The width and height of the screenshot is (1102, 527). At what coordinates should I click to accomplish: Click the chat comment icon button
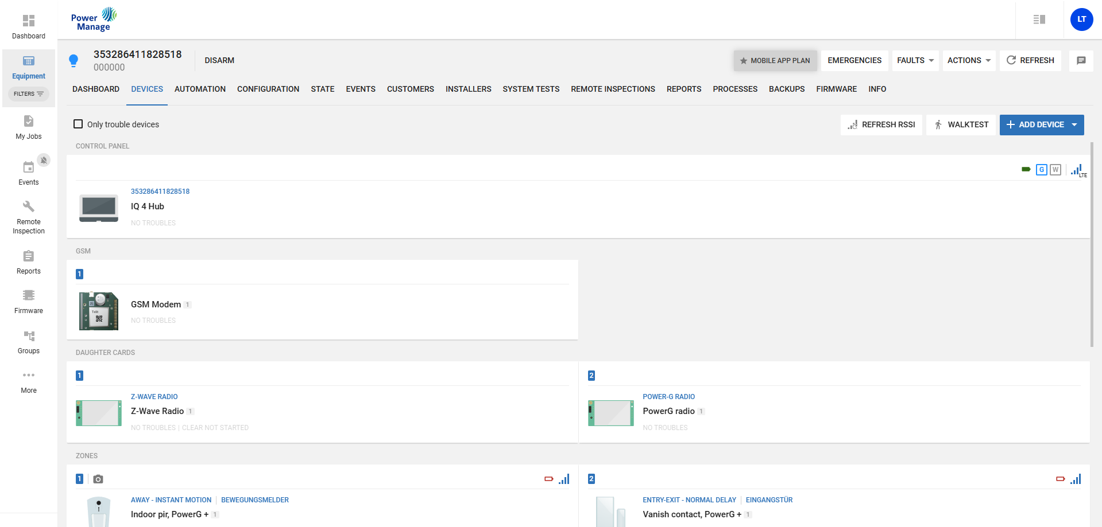(x=1081, y=60)
